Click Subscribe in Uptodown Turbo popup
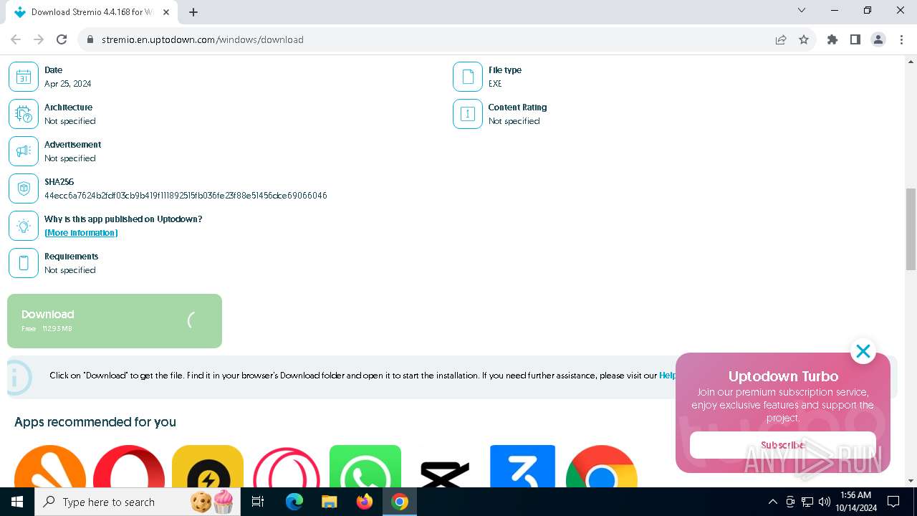The width and height of the screenshot is (917, 516). [782, 445]
